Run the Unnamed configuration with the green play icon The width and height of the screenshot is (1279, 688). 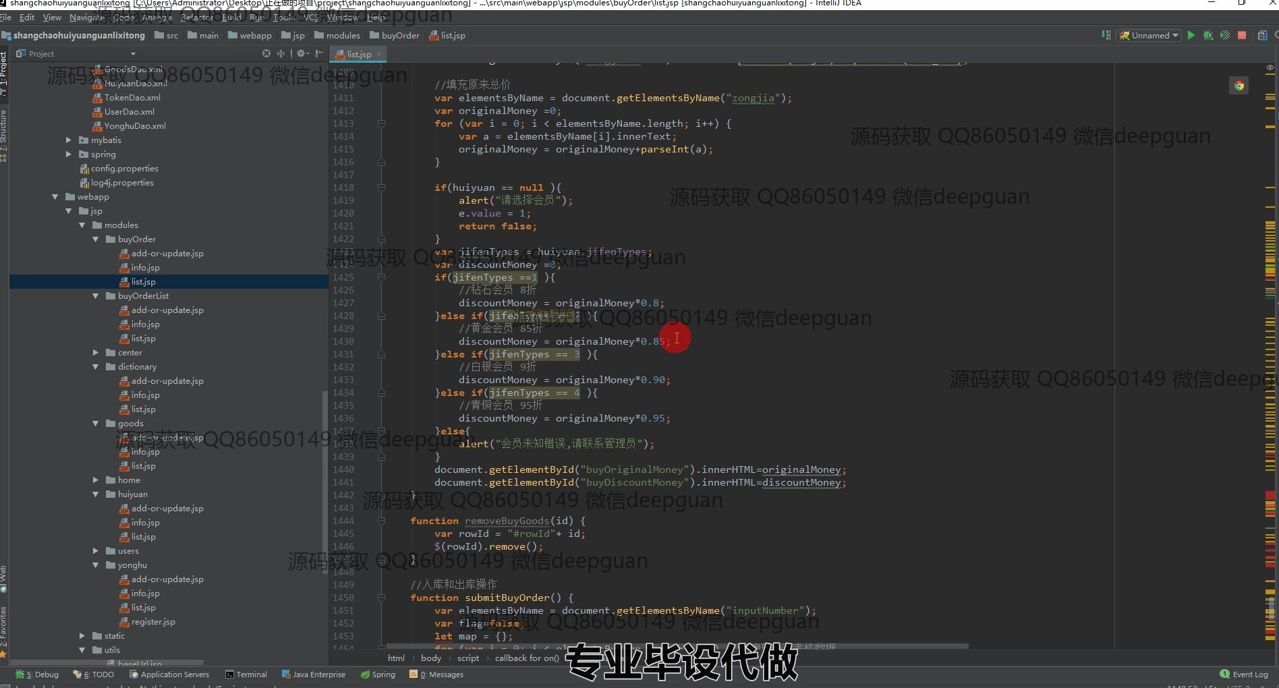pos(1191,36)
